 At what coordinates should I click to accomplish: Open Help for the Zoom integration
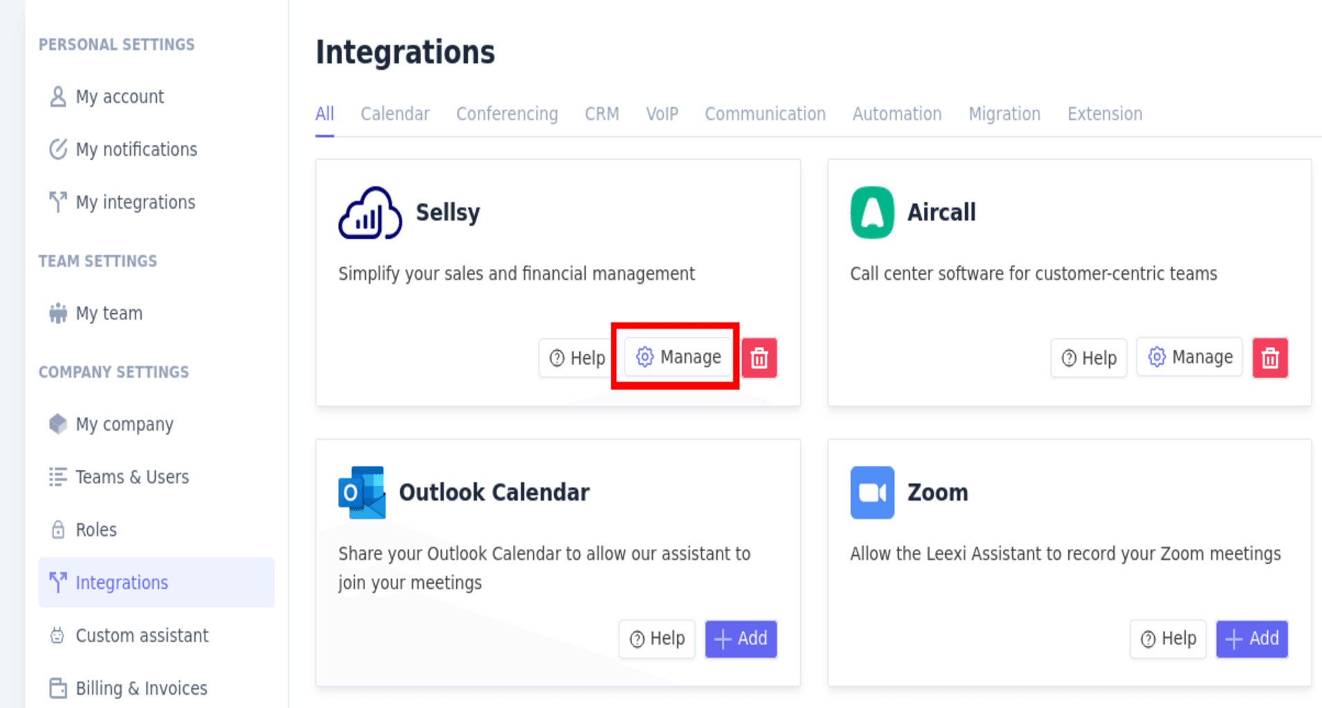[1168, 639]
